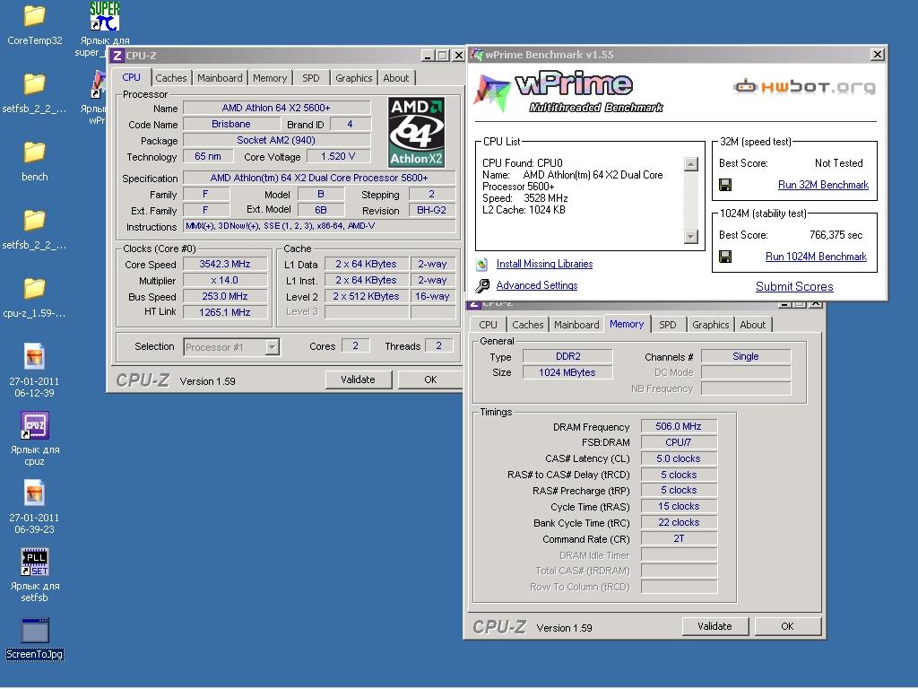Screen dimensions: 918x689
Task: Click the Install Missing Libraries icon
Action: (x=481, y=265)
